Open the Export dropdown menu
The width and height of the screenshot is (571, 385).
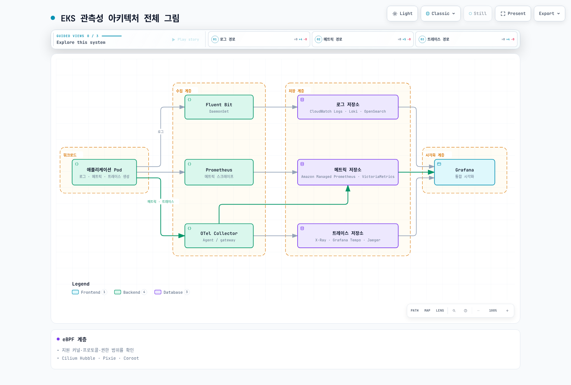[x=549, y=14]
